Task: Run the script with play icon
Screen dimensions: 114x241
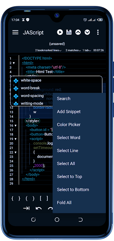Action: (x=60, y=32)
